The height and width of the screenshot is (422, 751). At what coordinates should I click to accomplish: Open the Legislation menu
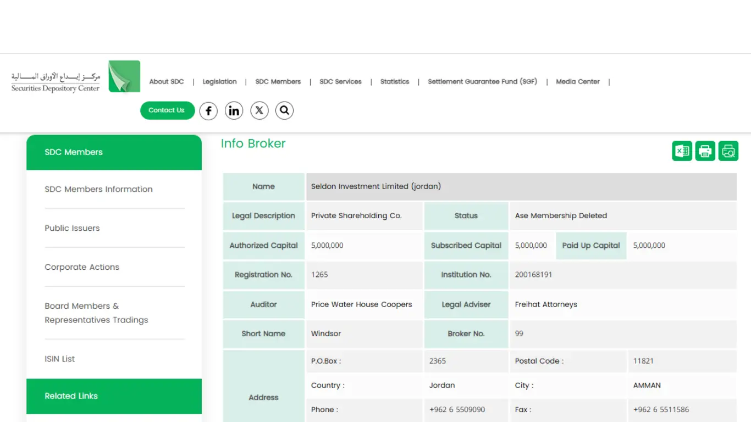[x=219, y=81]
